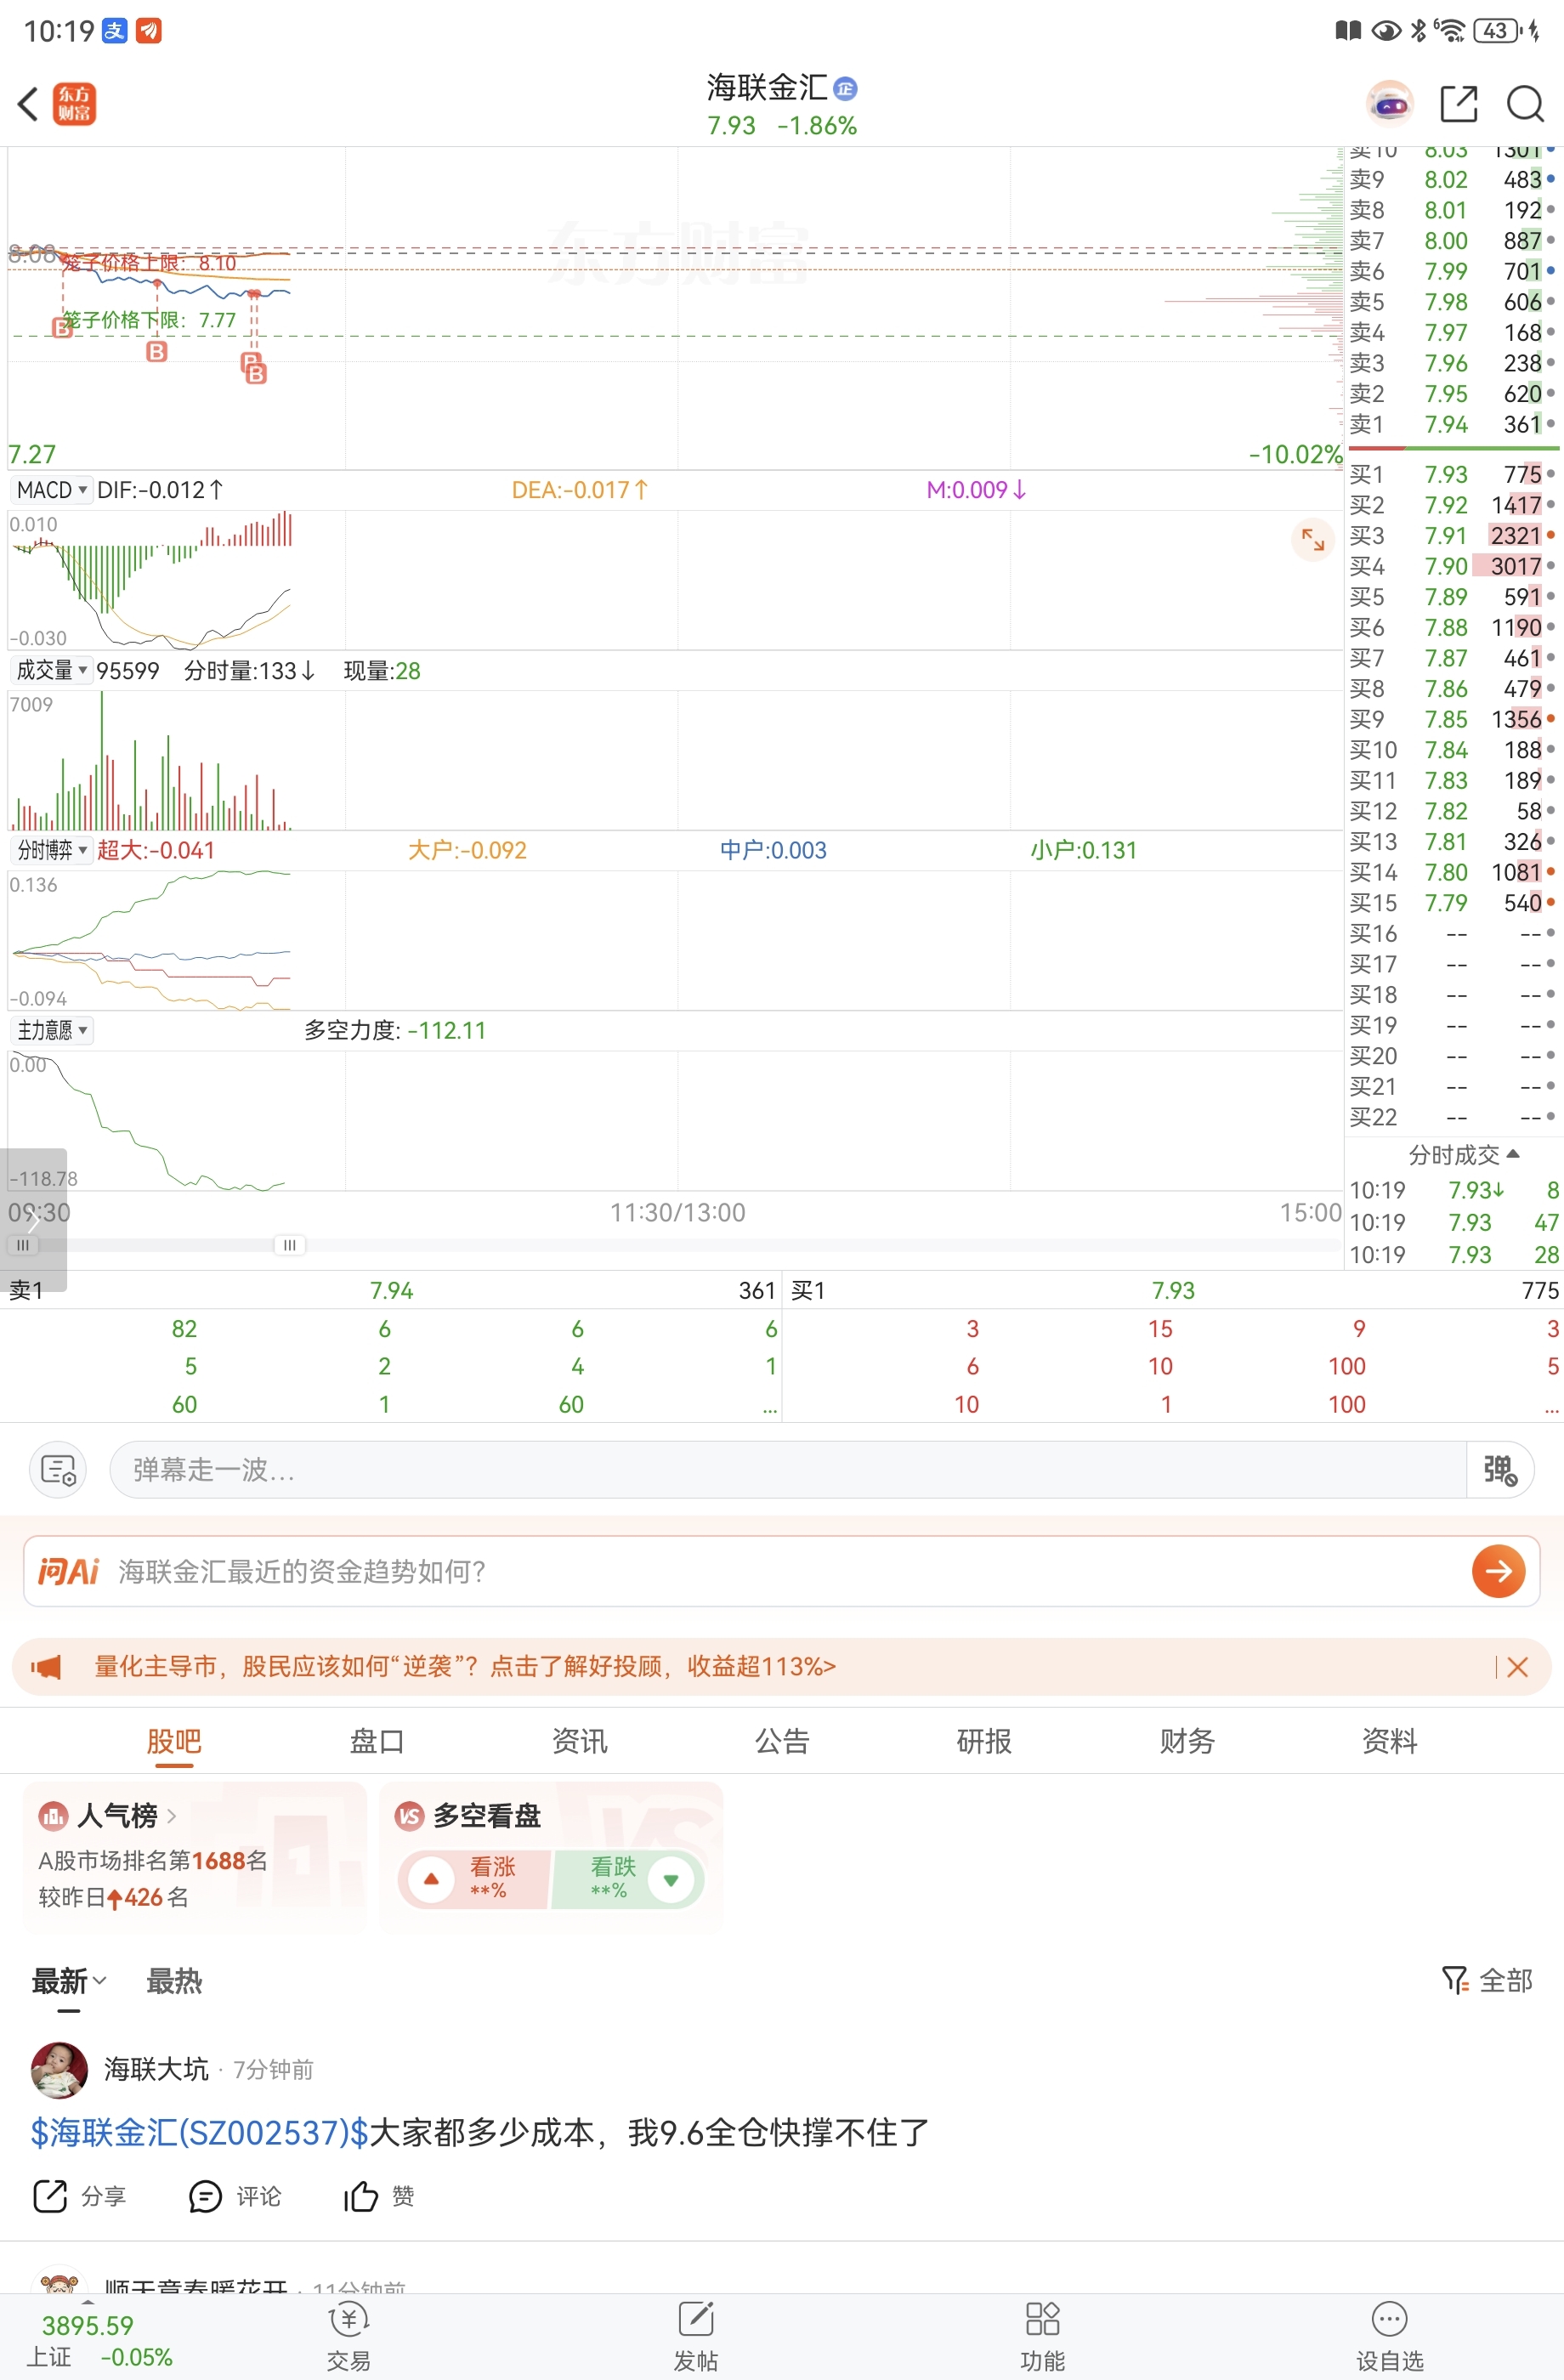Screen dimensions: 1564x2380
Task: Move the left timeline range handle
Action: tap(23, 1245)
